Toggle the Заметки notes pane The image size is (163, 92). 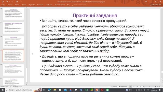[x=114, y=87]
